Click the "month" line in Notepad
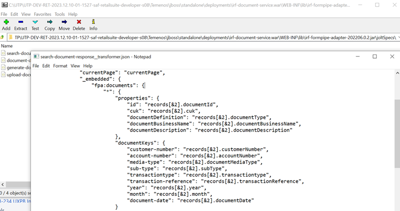The height and width of the screenshot is (211, 400). [170, 194]
